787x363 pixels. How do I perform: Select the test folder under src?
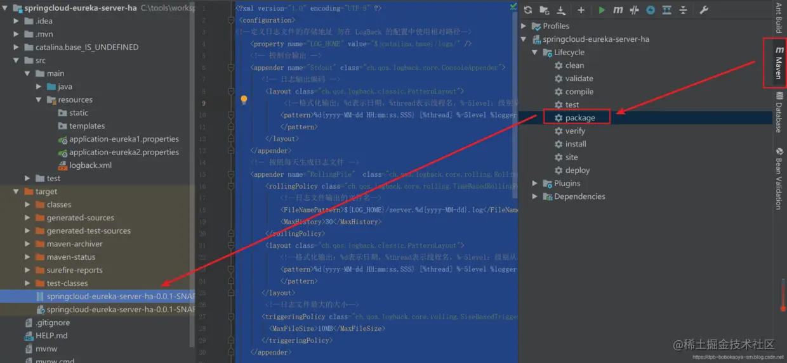(48, 179)
